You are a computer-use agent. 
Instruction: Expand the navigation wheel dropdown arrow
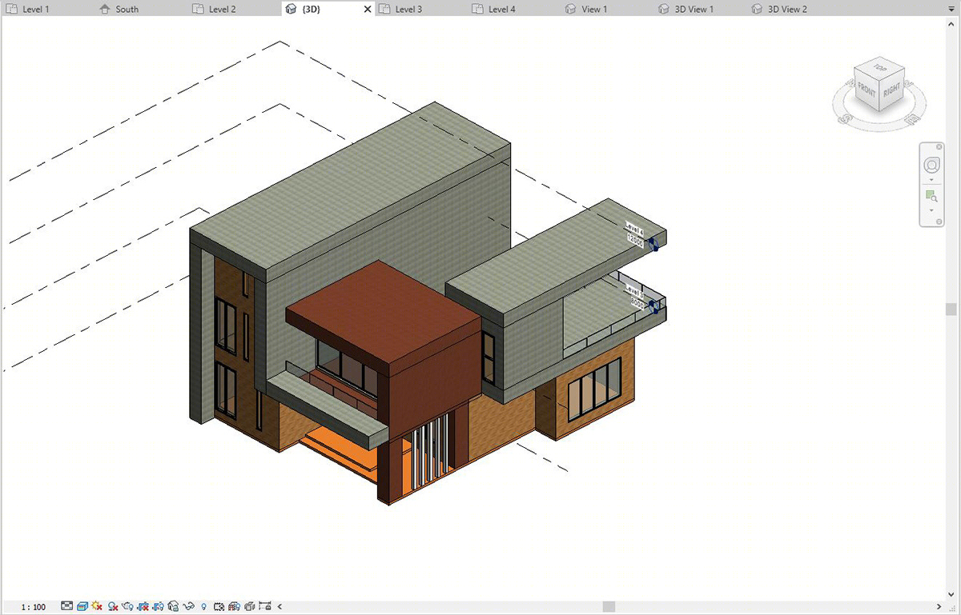(x=931, y=180)
